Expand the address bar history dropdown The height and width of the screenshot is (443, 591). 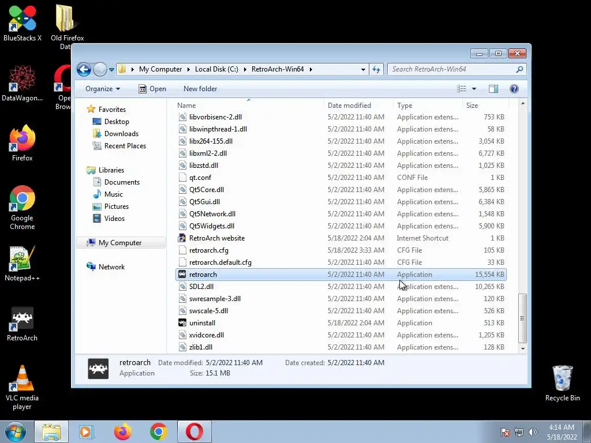363,69
